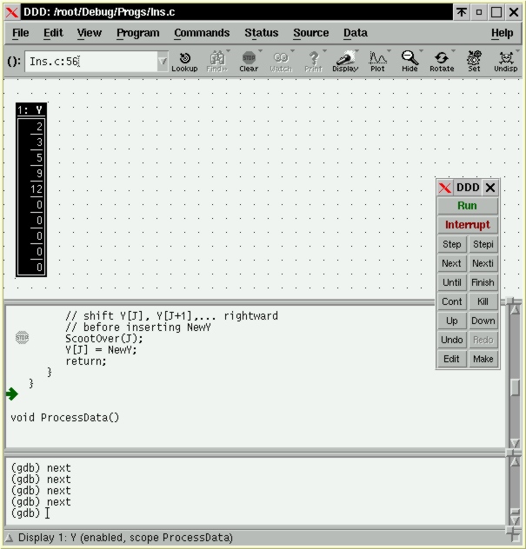Click the stop sign breakpoint at ScootOver line
Viewport: 526px width, 549px height.
23,338
